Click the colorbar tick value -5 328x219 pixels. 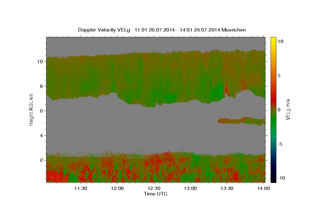pos(280,144)
